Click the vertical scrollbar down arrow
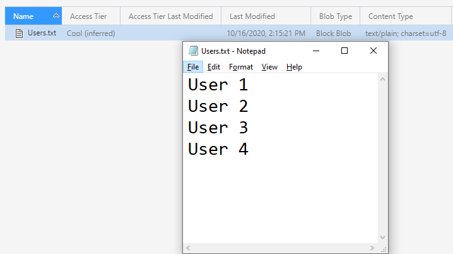This screenshot has width=453, height=254. [382, 238]
